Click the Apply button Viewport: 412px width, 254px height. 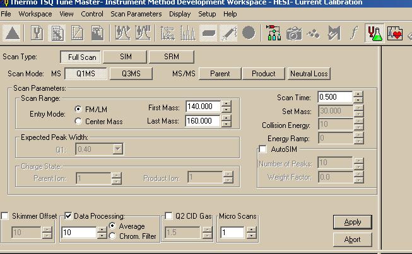pyautogui.click(x=353, y=222)
